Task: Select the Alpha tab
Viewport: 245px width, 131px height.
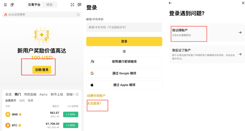Action: [x=43, y=95]
